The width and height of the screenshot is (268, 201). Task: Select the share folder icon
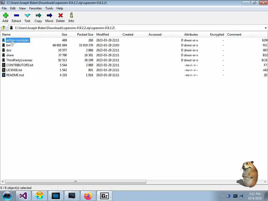coord(3,55)
